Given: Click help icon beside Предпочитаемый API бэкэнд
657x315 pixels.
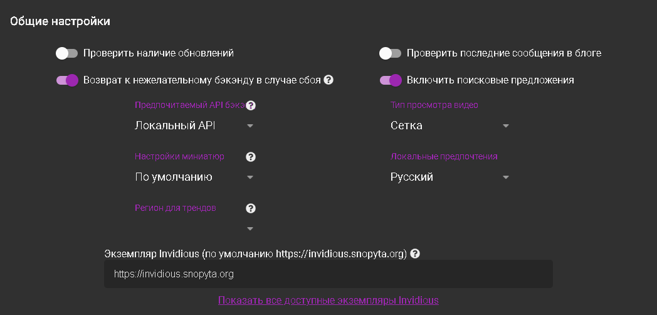Looking at the screenshot, I should pyautogui.click(x=251, y=105).
